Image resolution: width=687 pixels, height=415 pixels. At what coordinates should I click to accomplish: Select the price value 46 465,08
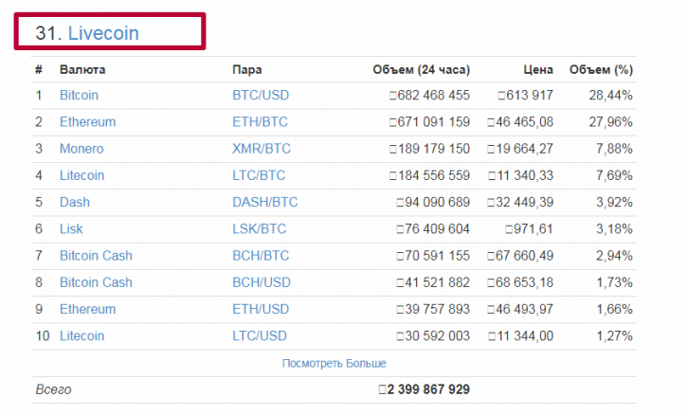(520, 122)
